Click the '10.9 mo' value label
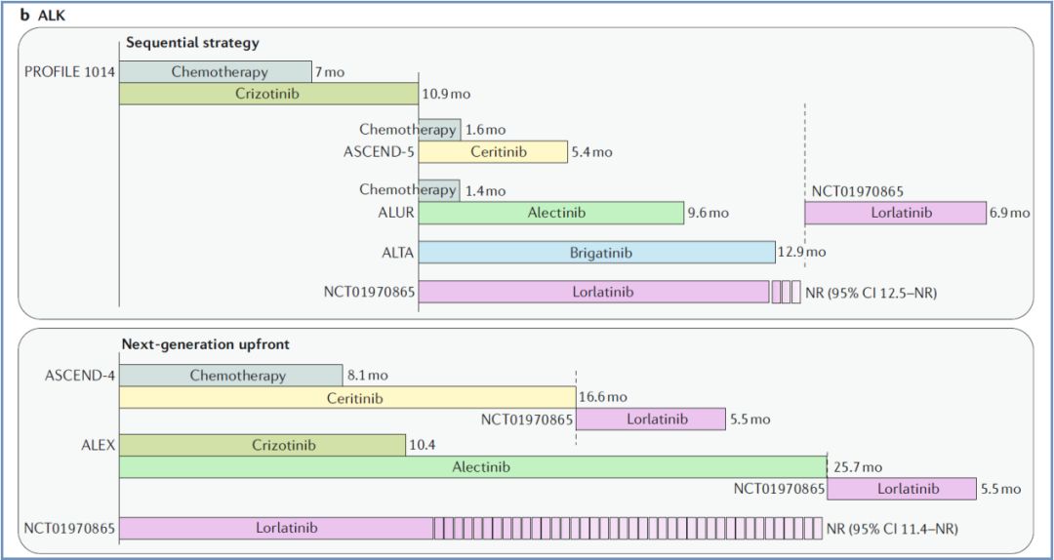Viewport: 1054px width, 560px height. [446, 94]
